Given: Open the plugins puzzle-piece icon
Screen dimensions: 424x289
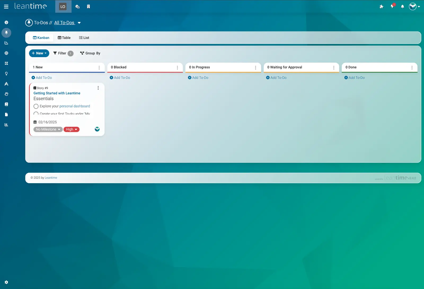Looking at the screenshot, I should pos(381,7).
